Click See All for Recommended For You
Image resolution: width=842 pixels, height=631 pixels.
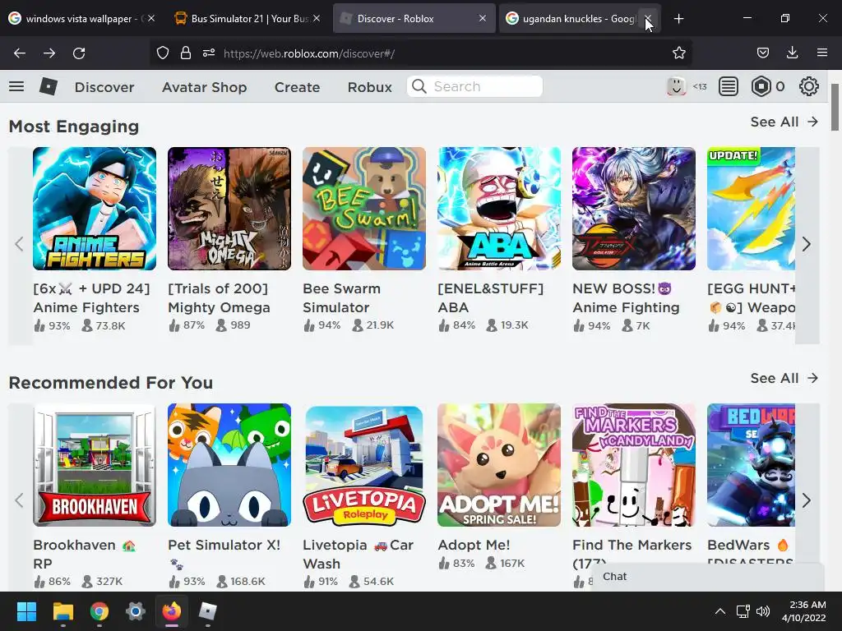click(784, 378)
